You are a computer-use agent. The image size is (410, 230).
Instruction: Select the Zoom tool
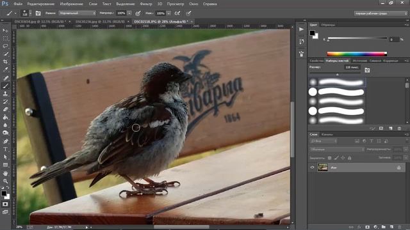[x=5, y=181]
